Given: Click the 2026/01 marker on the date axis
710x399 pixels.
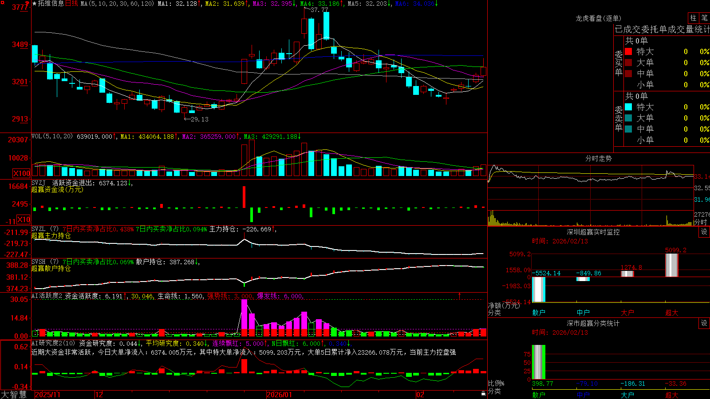Looking at the screenshot, I should click(280, 395).
